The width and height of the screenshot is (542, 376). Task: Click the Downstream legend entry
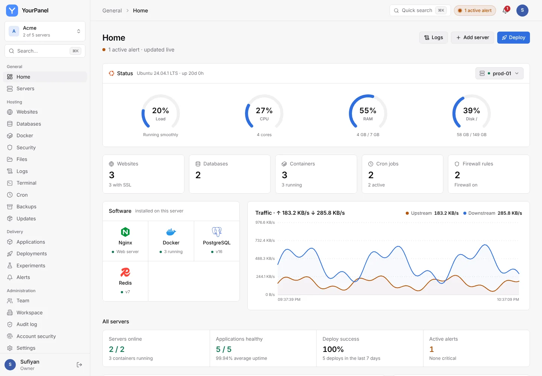pos(493,213)
